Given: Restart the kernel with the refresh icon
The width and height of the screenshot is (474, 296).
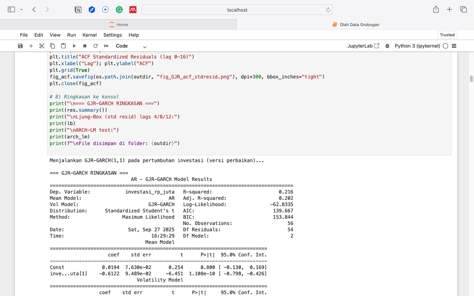Looking at the screenshot, I should pos(95,46).
